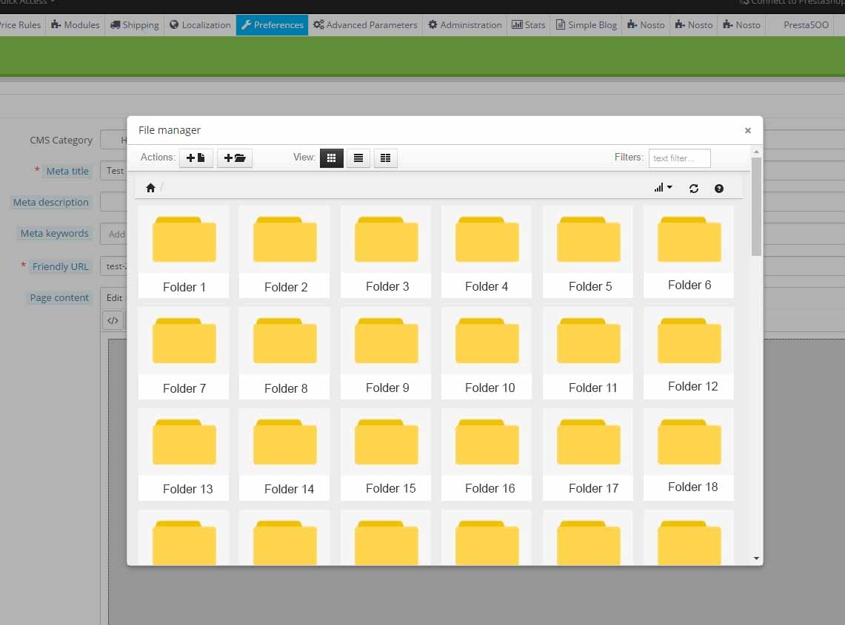Click the new file upload button

196,158
